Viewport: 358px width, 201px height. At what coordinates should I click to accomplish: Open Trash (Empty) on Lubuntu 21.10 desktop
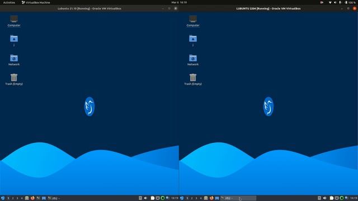click(14, 79)
